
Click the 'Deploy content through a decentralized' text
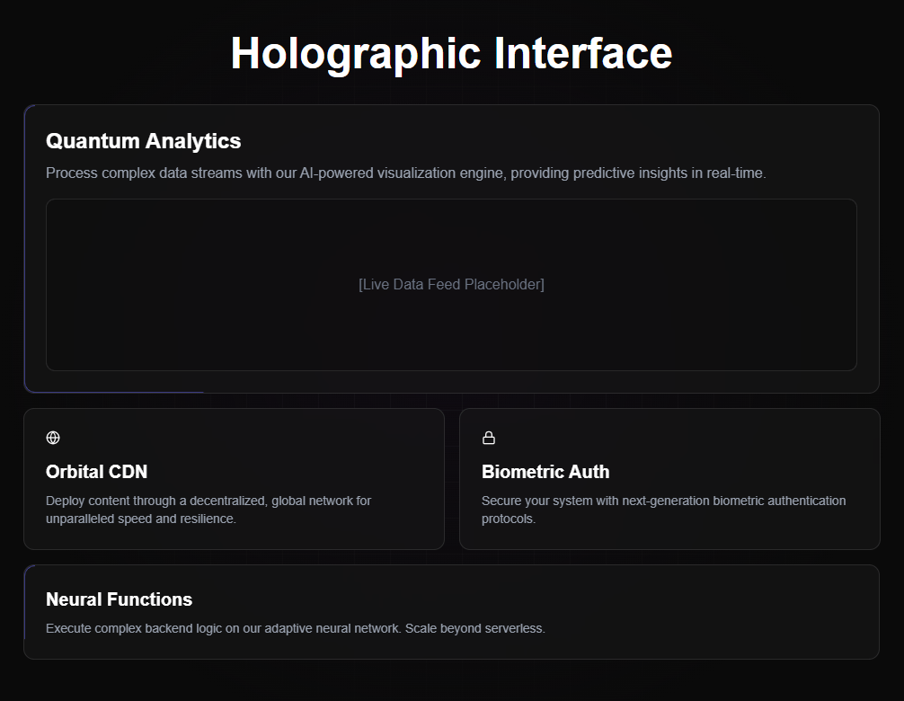208,510
